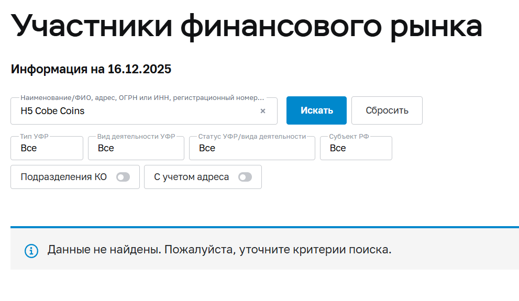Enable the Подразделения КО toggle switch
The image size is (519, 301).
(123, 177)
